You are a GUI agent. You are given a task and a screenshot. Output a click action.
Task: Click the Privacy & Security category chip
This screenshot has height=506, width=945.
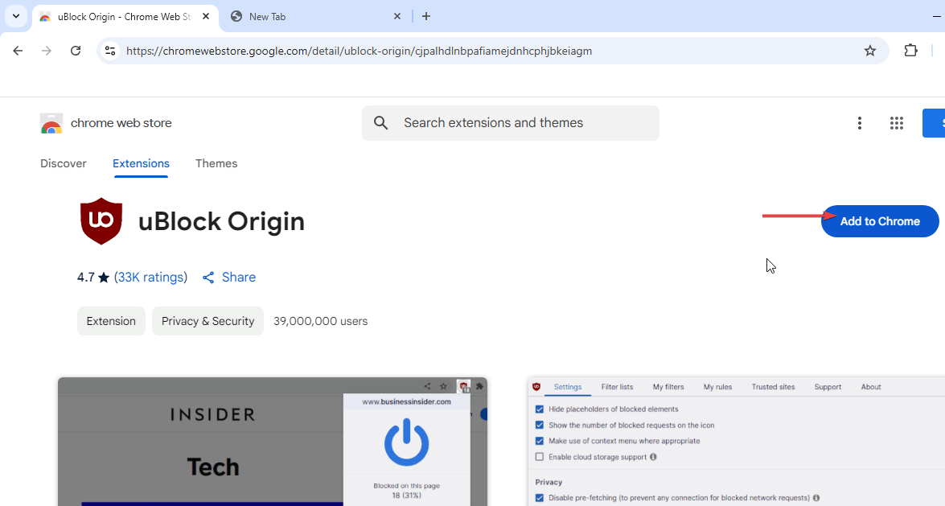click(207, 321)
